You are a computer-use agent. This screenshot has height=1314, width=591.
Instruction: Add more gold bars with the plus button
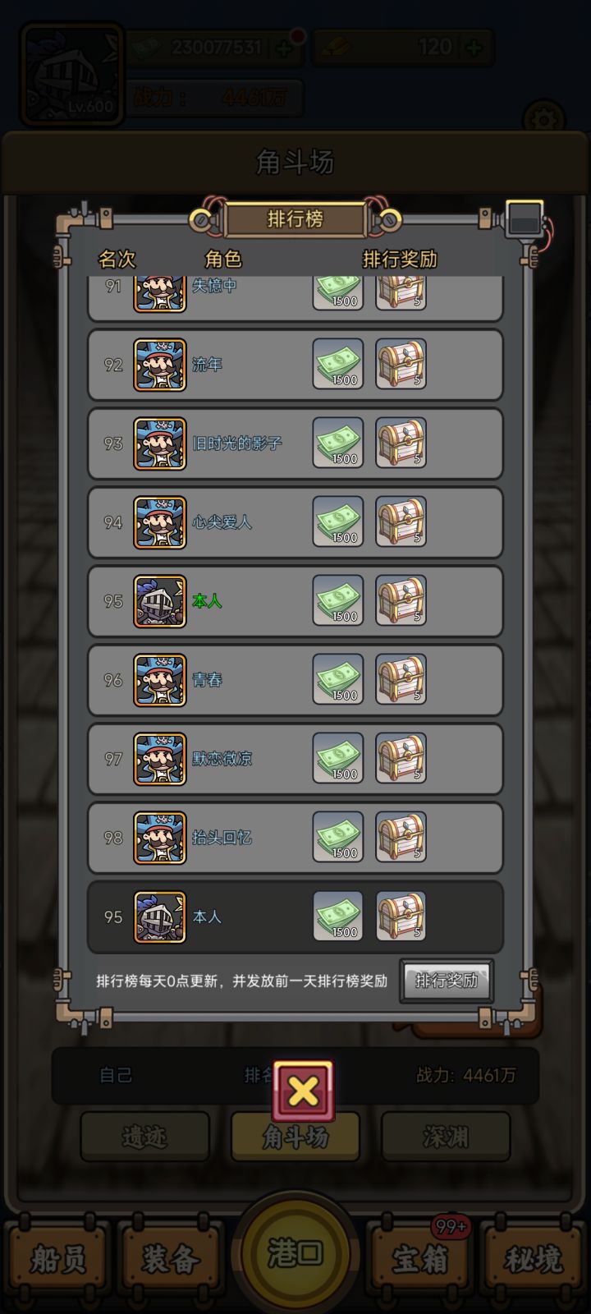pyautogui.click(x=474, y=48)
